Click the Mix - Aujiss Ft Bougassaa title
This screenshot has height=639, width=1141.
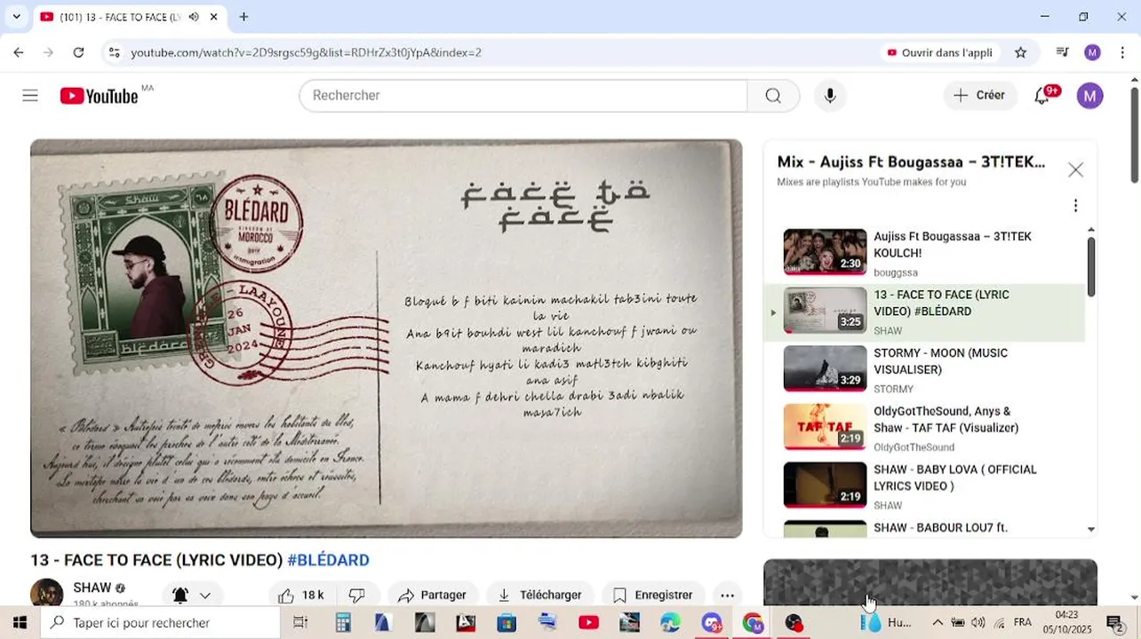pyautogui.click(x=911, y=162)
